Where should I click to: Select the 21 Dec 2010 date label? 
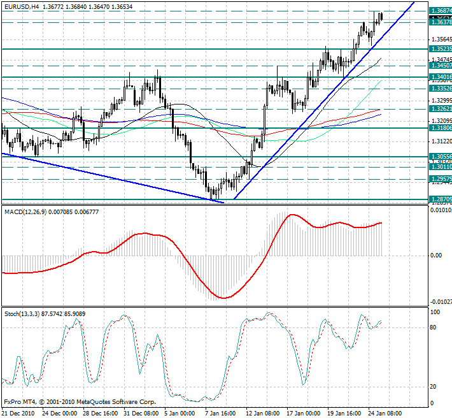point(18,414)
